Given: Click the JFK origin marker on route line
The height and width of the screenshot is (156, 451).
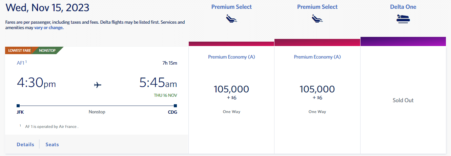Looking at the screenshot, I should [18, 106].
